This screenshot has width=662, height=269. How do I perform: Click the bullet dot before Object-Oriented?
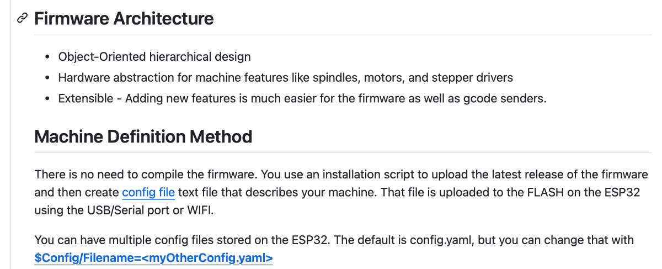pyautogui.click(x=47, y=57)
